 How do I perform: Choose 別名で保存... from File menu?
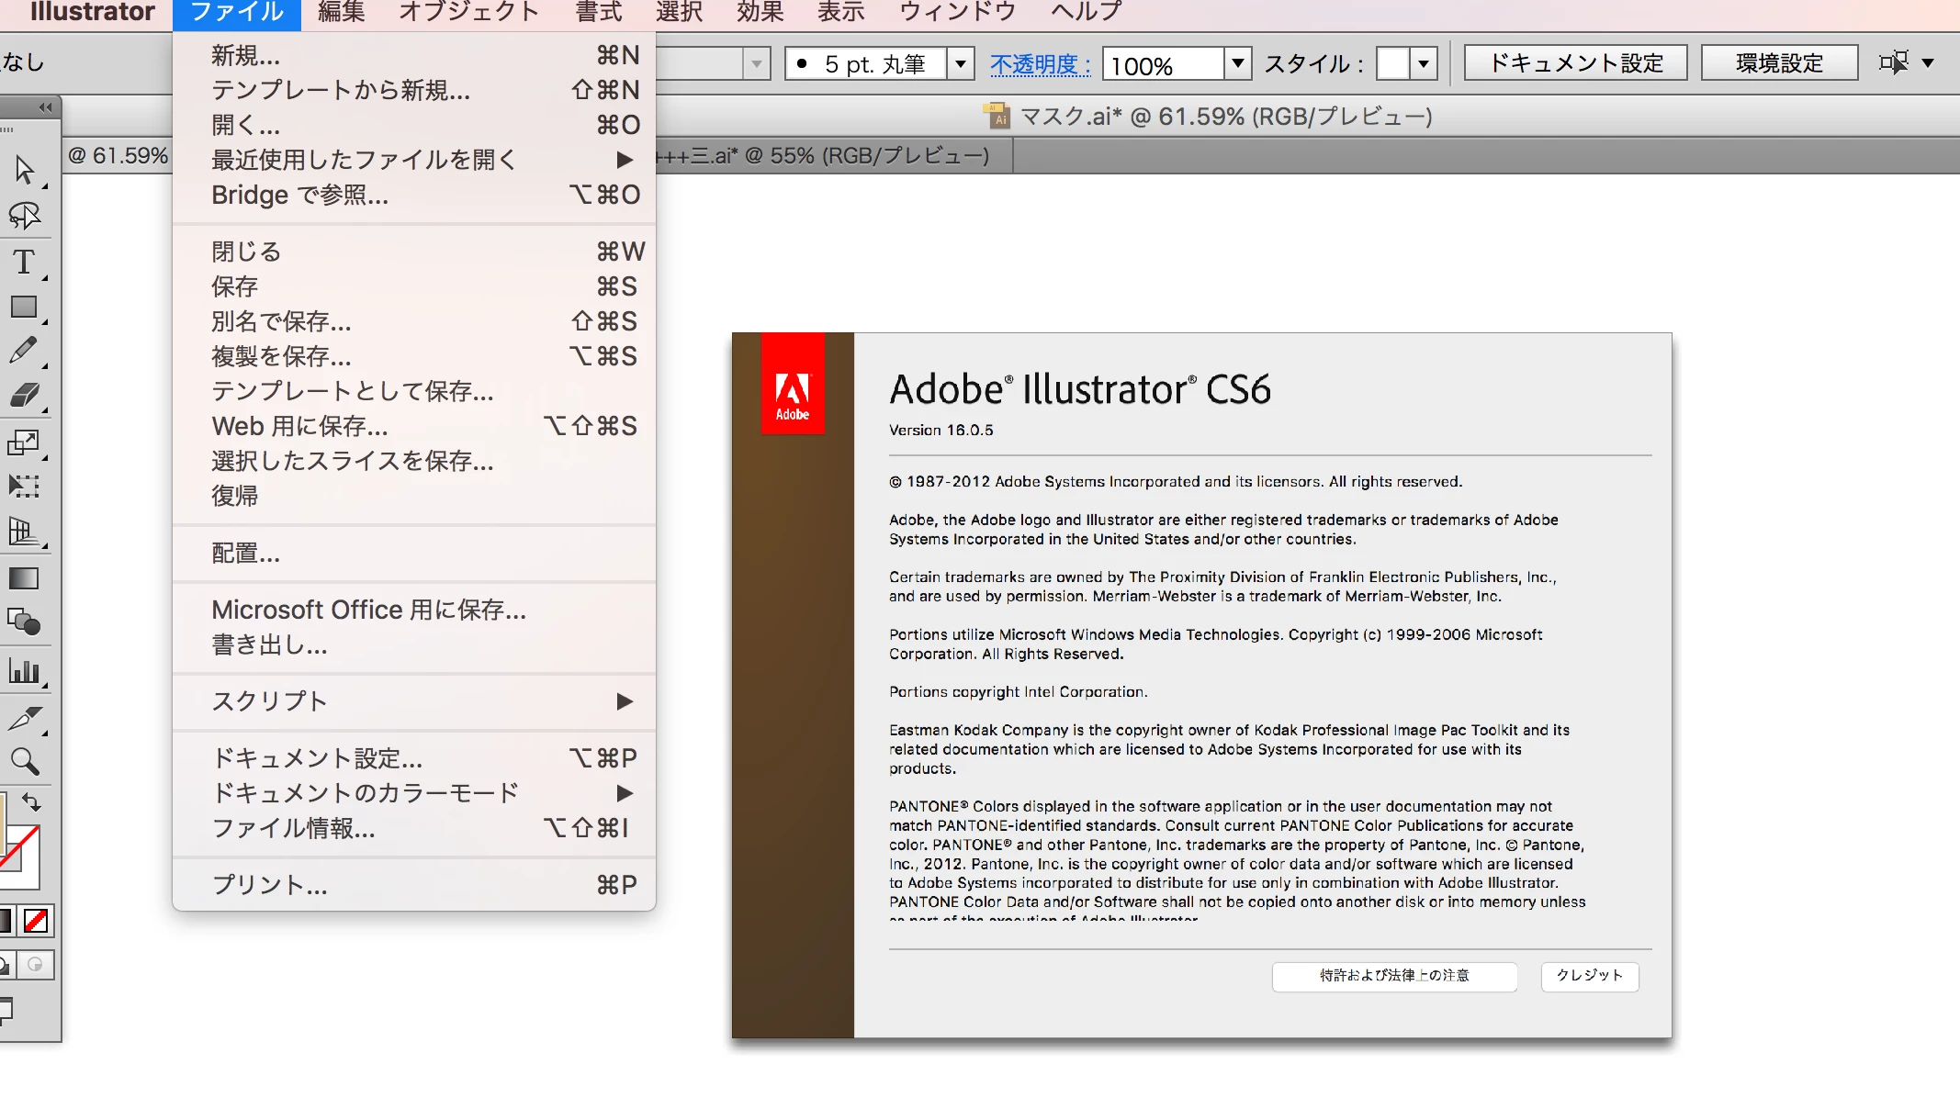point(281,321)
